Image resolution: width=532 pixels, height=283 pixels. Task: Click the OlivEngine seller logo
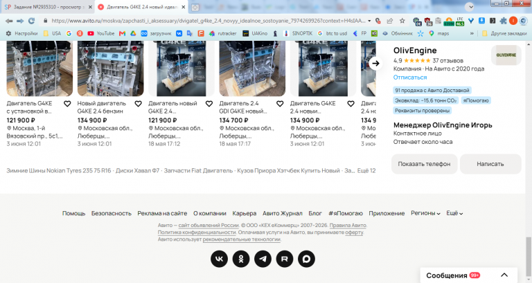pyautogui.click(x=506, y=55)
